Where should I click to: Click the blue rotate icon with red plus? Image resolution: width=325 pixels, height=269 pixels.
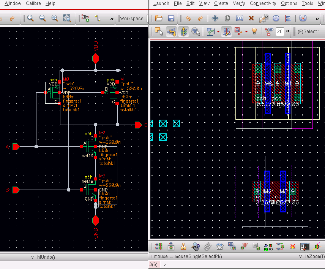point(303,18)
